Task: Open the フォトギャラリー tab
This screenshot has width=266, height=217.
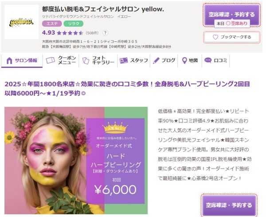Action: click(x=98, y=60)
